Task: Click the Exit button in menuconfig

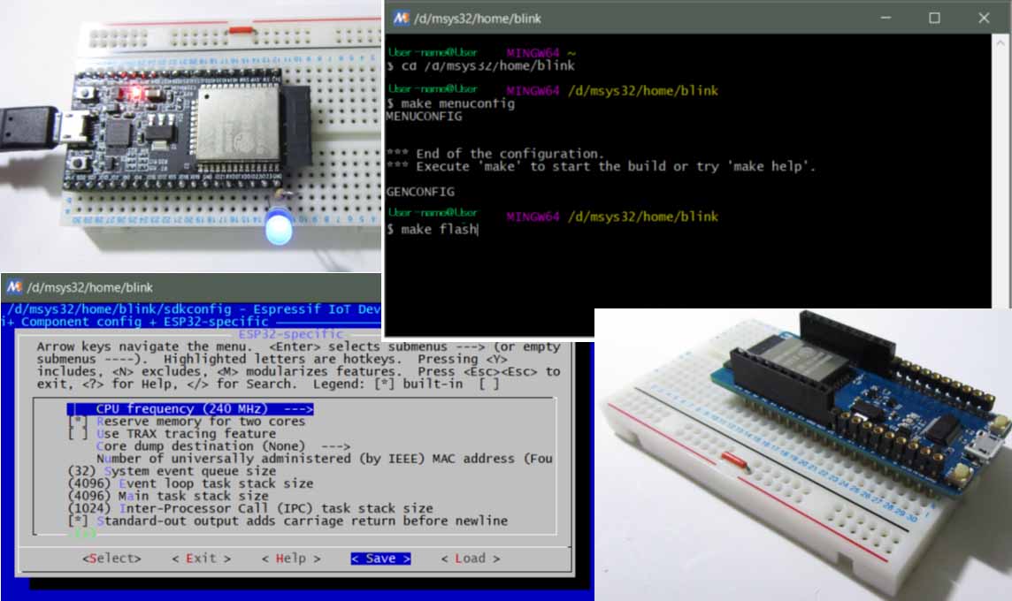Action: [x=201, y=559]
